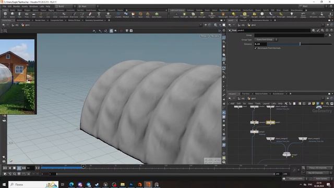Toggle network editor sticky note icon
The height and width of the screenshot is (188, 334).
pos(314,103)
